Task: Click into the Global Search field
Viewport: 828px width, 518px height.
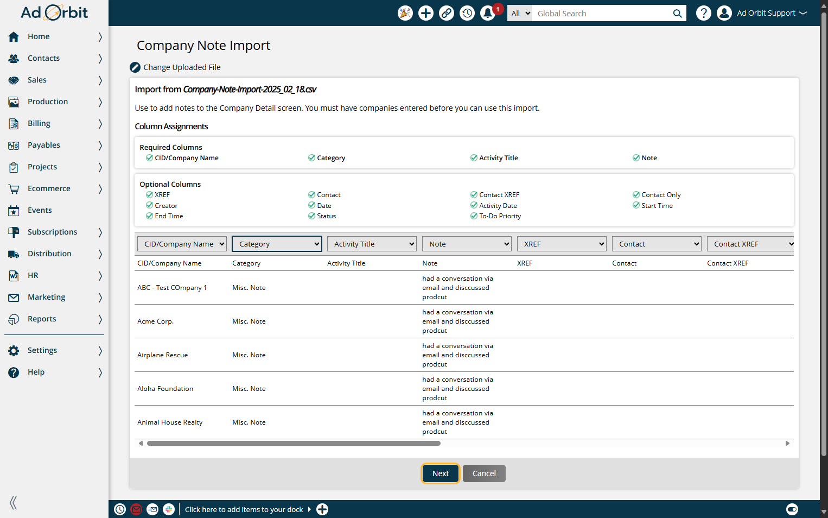Action: (x=601, y=14)
